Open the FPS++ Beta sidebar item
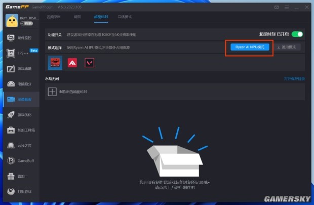Screen dimensions: 314x205 click(21, 53)
